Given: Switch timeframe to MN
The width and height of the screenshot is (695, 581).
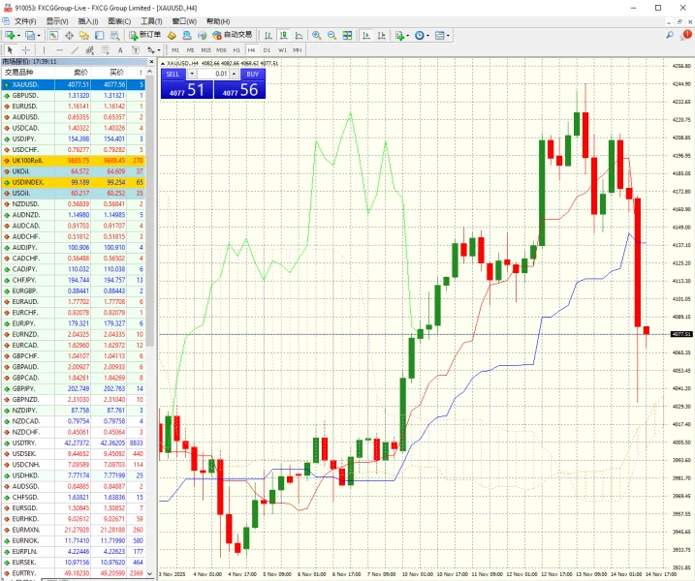Looking at the screenshot, I should (298, 50).
